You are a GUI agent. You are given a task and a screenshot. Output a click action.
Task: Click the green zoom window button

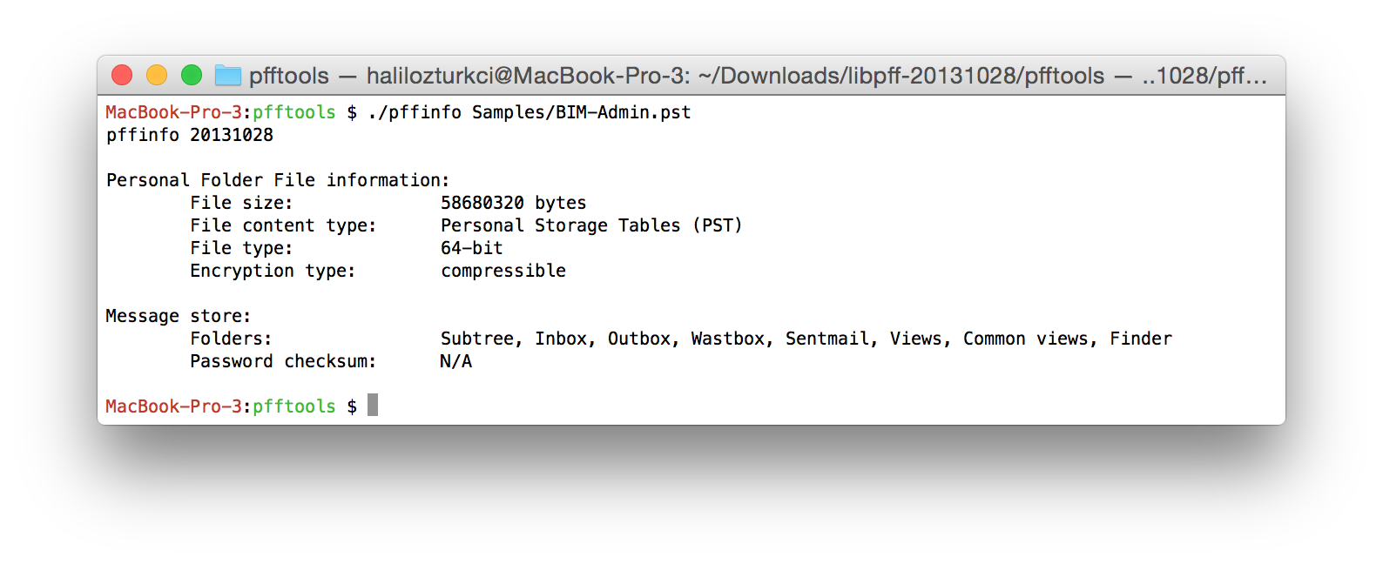tap(192, 76)
